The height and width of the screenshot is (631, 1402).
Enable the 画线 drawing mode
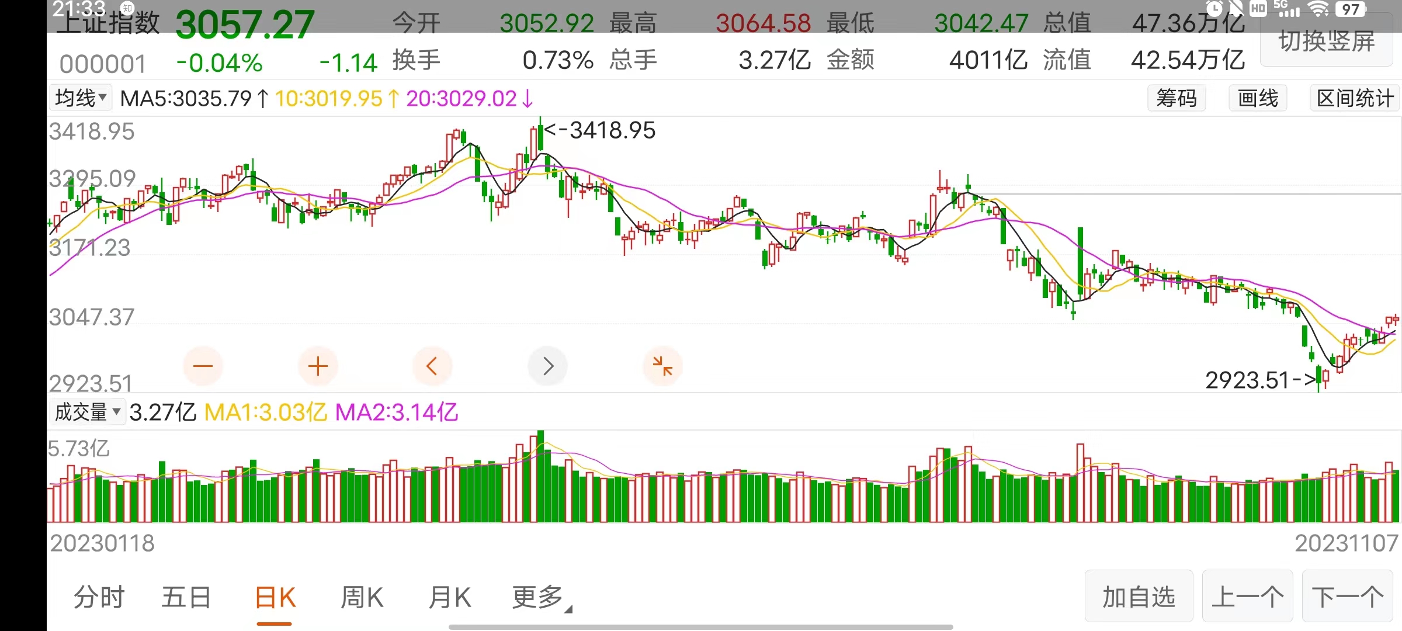point(1258,98)
